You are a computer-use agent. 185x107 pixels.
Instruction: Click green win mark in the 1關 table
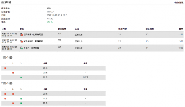tap(21, 78)
